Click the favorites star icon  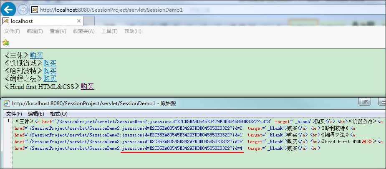pyautogui.click(x=6, y=43)
